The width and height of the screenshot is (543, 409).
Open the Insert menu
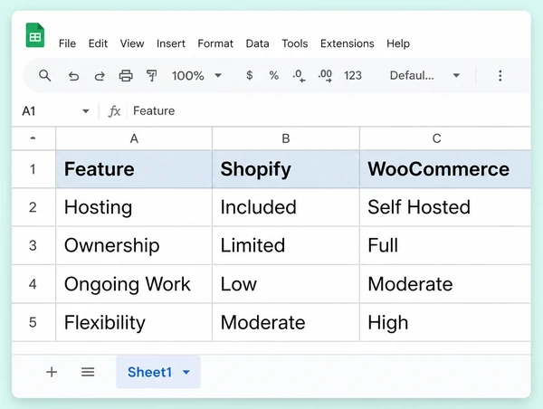pos(171,43)
